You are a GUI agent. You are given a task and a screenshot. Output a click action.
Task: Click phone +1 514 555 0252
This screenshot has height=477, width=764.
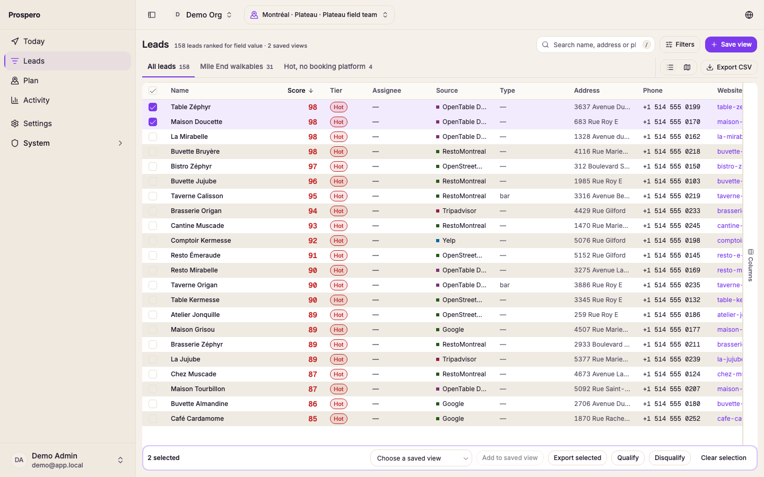tap(672, 419)
